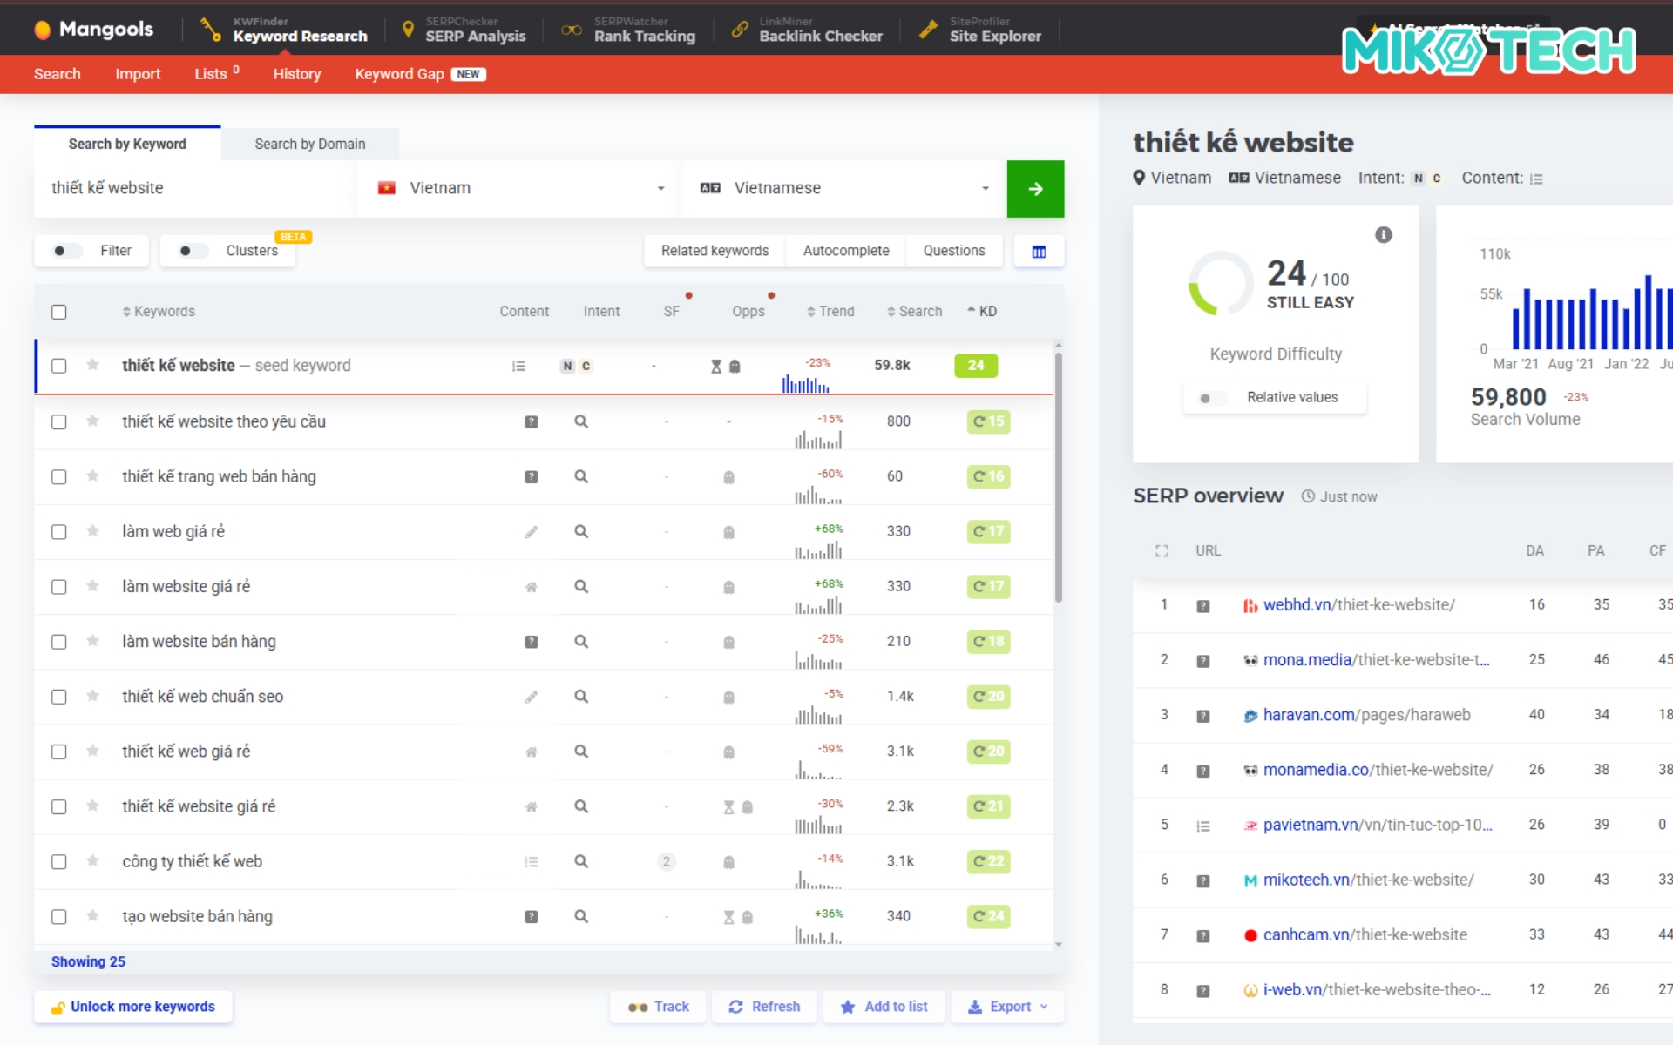
Task: Check the 'thiết kế web giá rẻ' checkbox
Action: pos(59,752)
